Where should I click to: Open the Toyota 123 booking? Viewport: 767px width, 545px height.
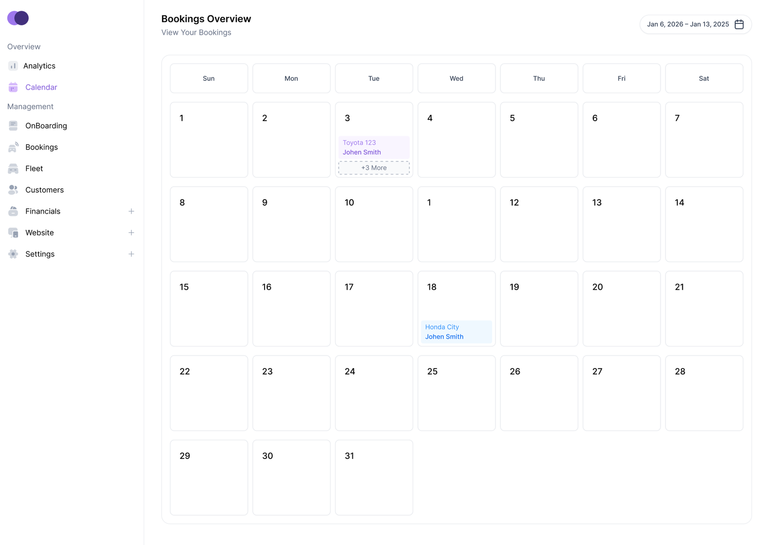click(x=374, y=148)
